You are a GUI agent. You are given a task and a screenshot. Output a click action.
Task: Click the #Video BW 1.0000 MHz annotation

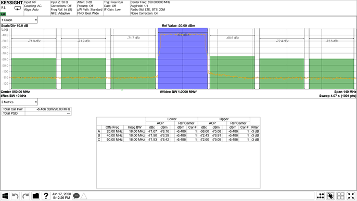(178, 92)
